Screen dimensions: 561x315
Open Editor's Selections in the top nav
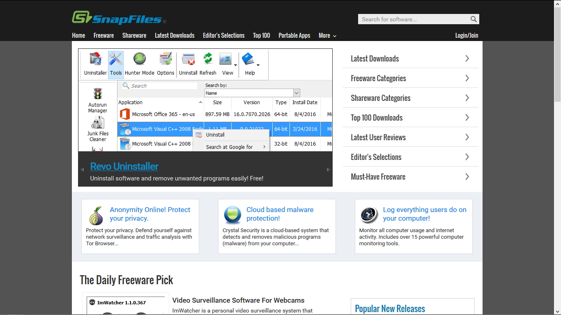click(224, 36)
